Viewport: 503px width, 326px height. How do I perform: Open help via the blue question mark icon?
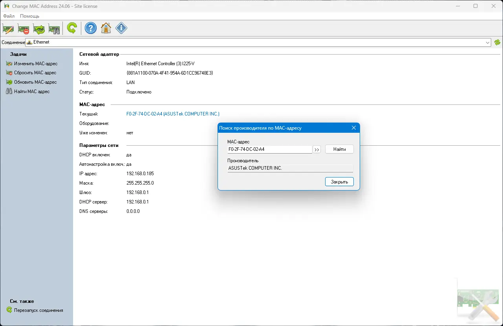click(91, 28)
